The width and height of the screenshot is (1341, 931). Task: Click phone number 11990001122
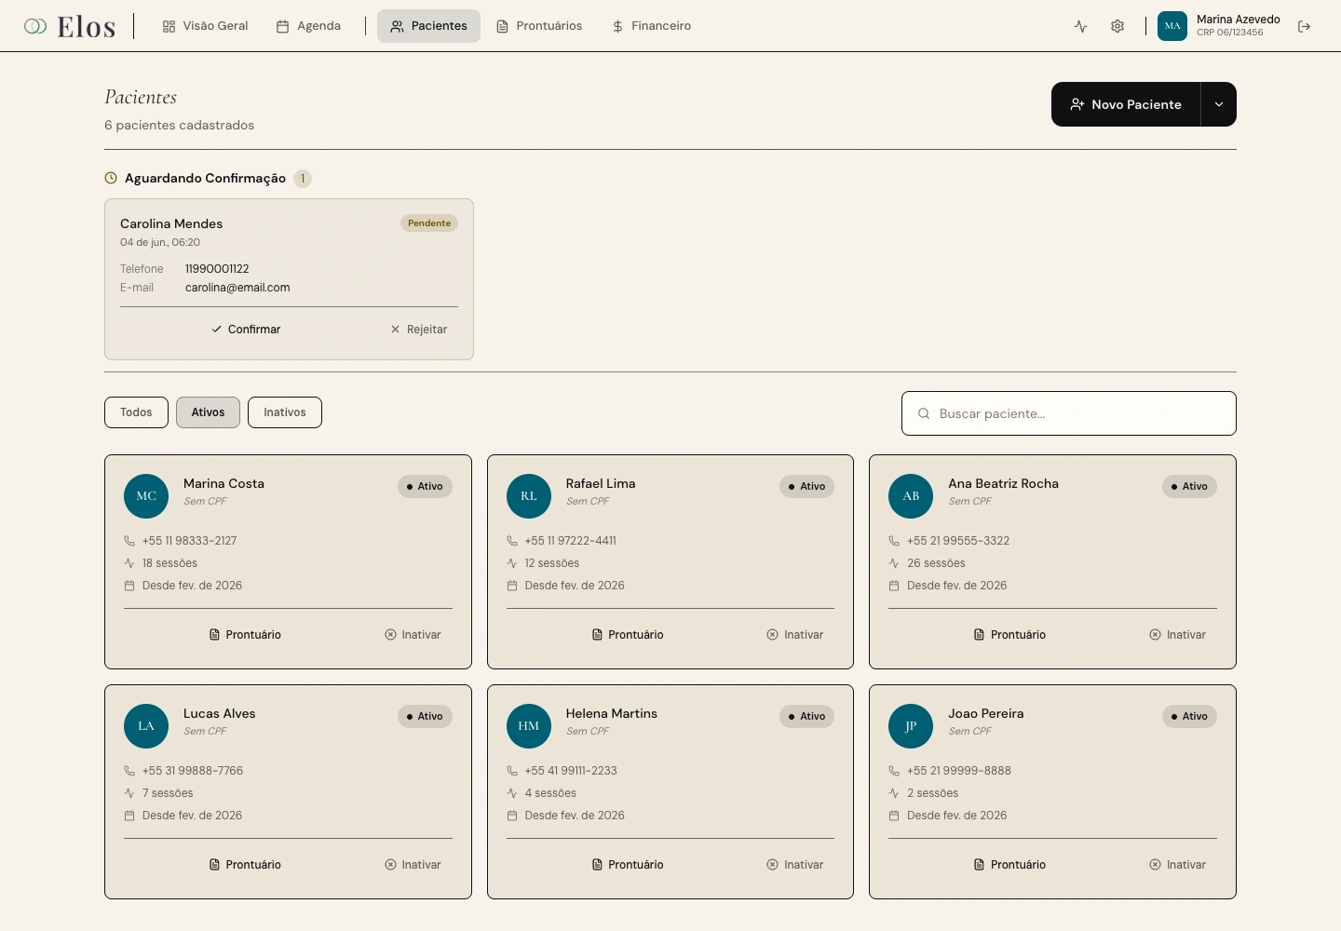click(217, 269)
